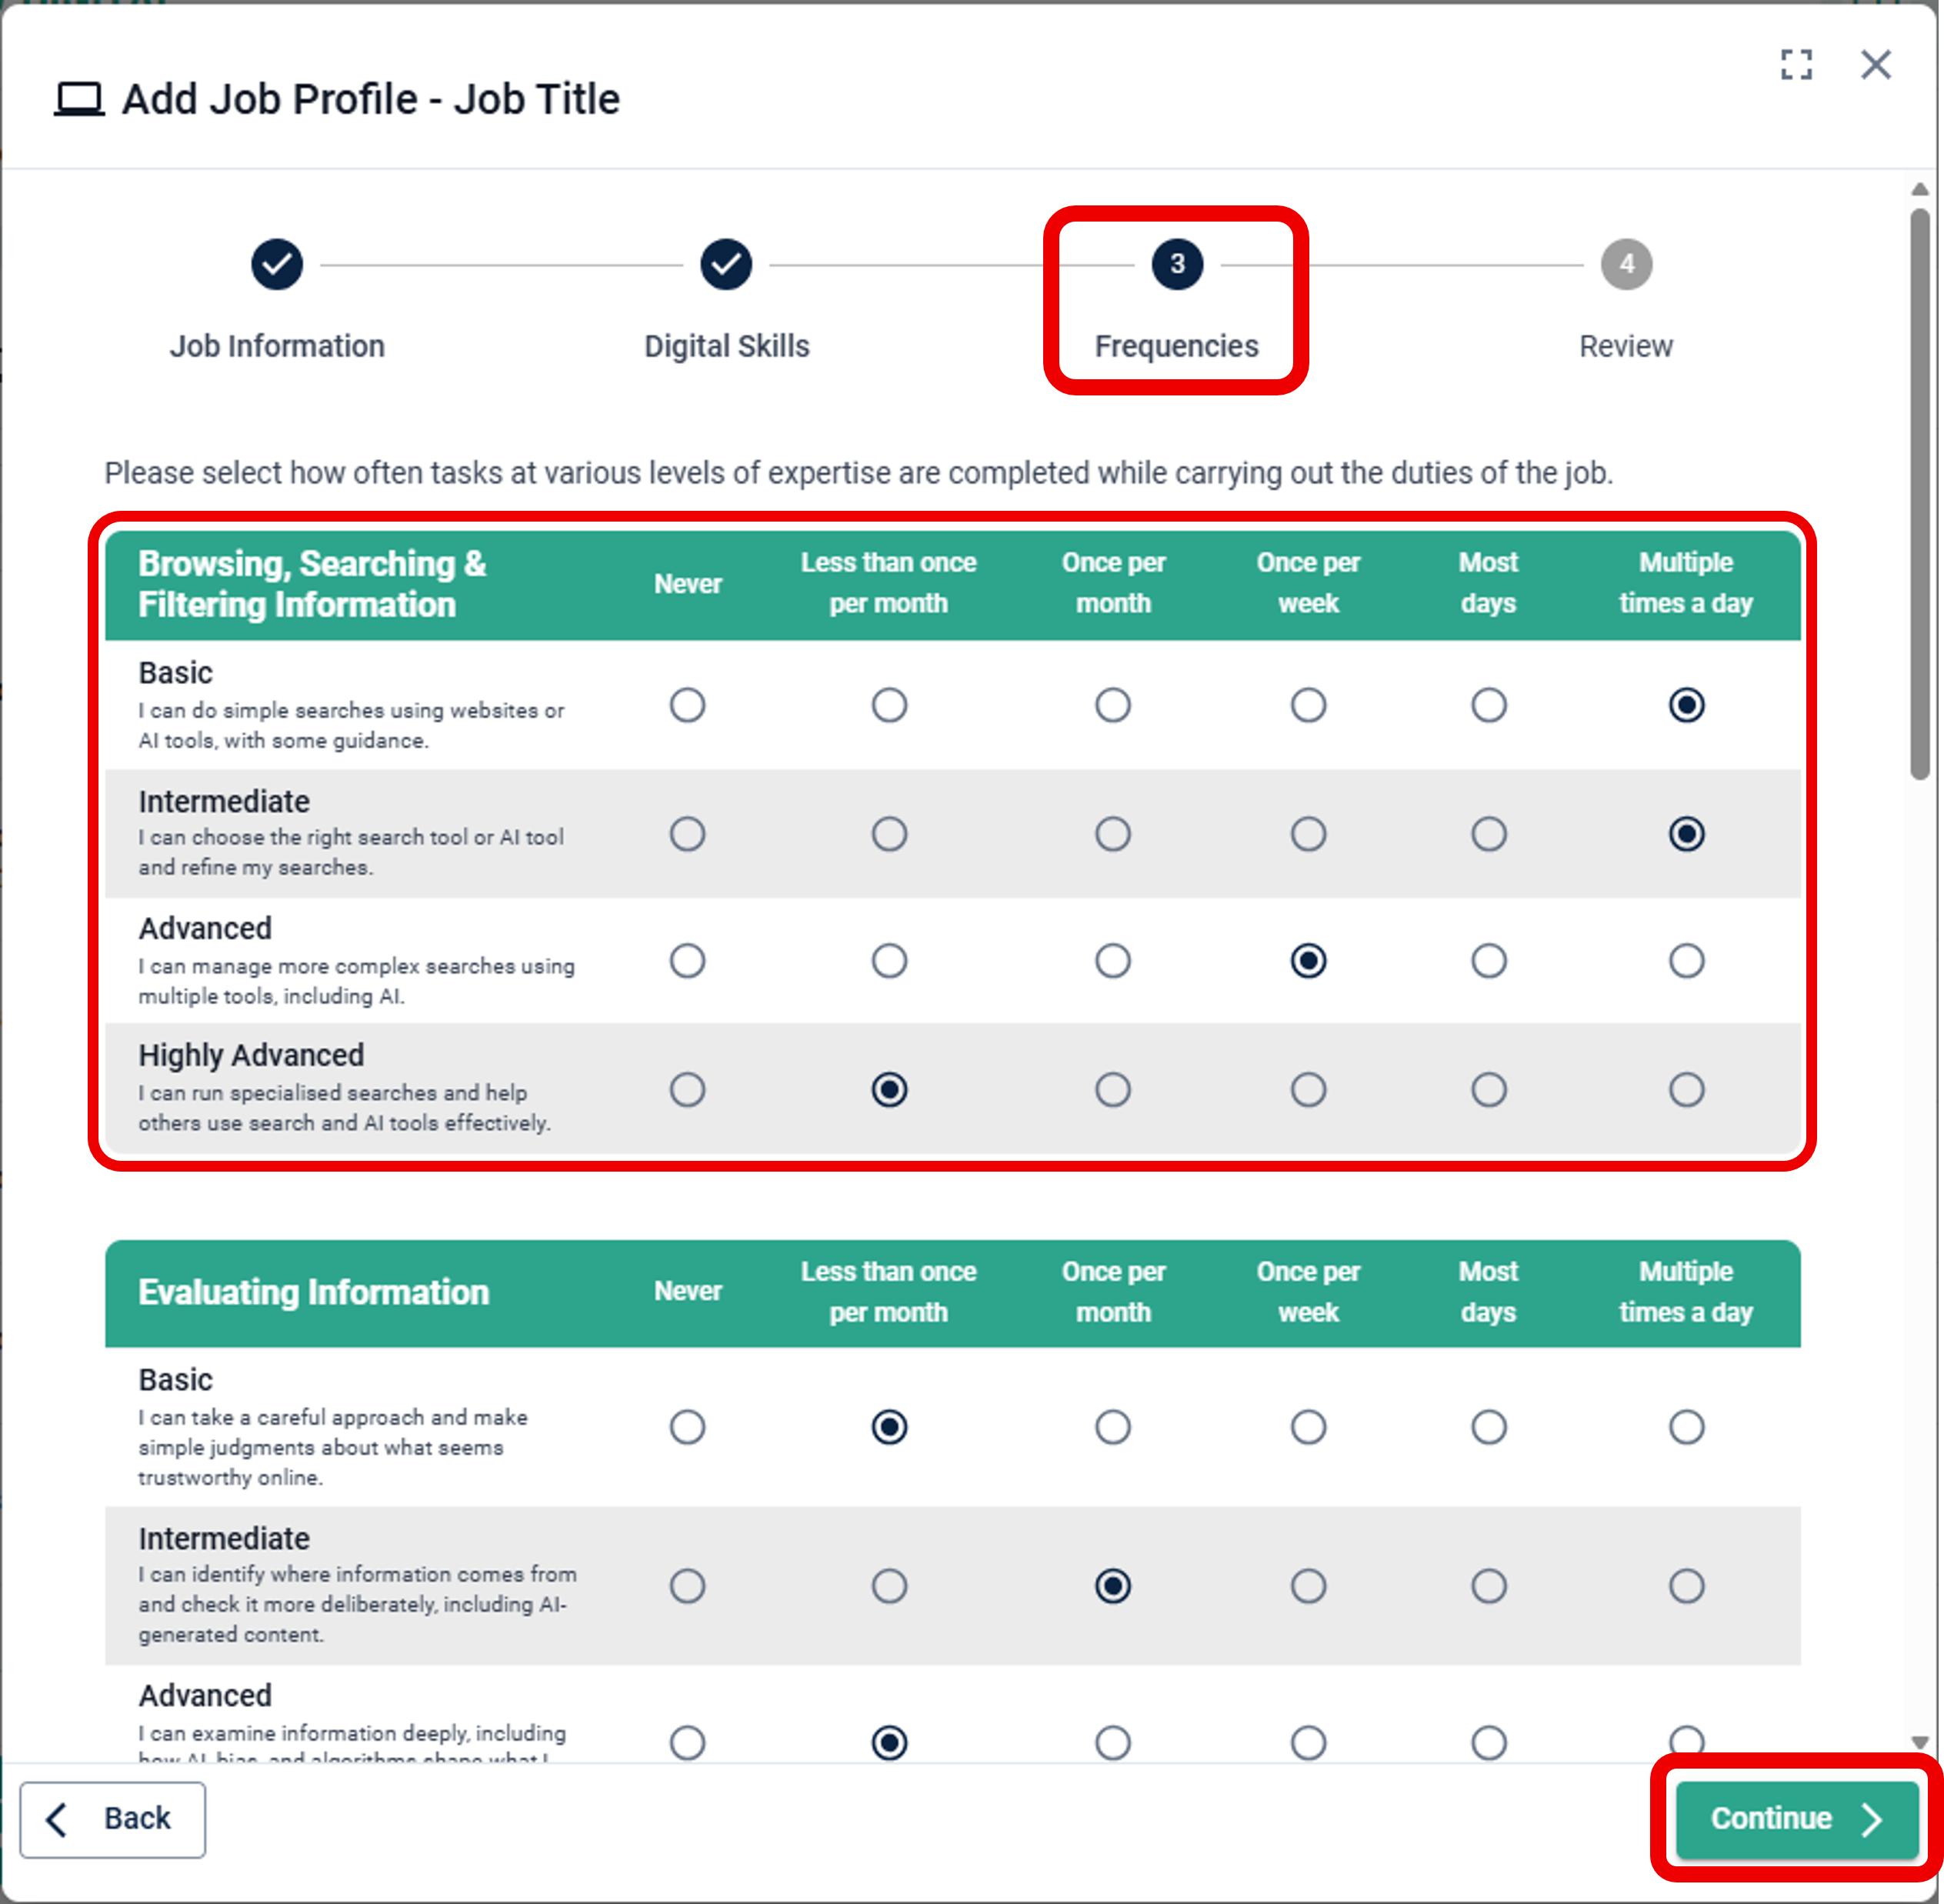
Task: Click the step 3 Frequencies circle icon
Action: coord(1177,265)
